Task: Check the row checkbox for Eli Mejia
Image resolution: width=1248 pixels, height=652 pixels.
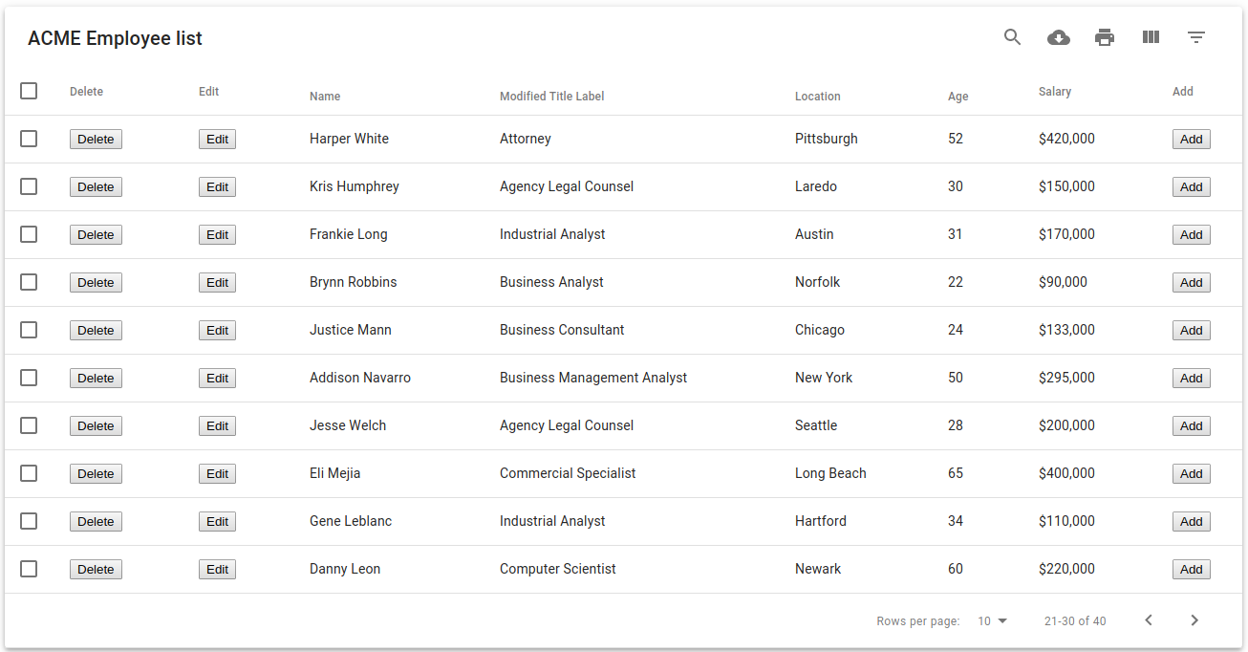Action: (29, 473)
